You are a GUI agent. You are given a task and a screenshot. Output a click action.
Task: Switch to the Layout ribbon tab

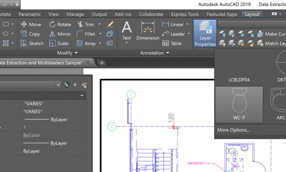coord(252,14)
